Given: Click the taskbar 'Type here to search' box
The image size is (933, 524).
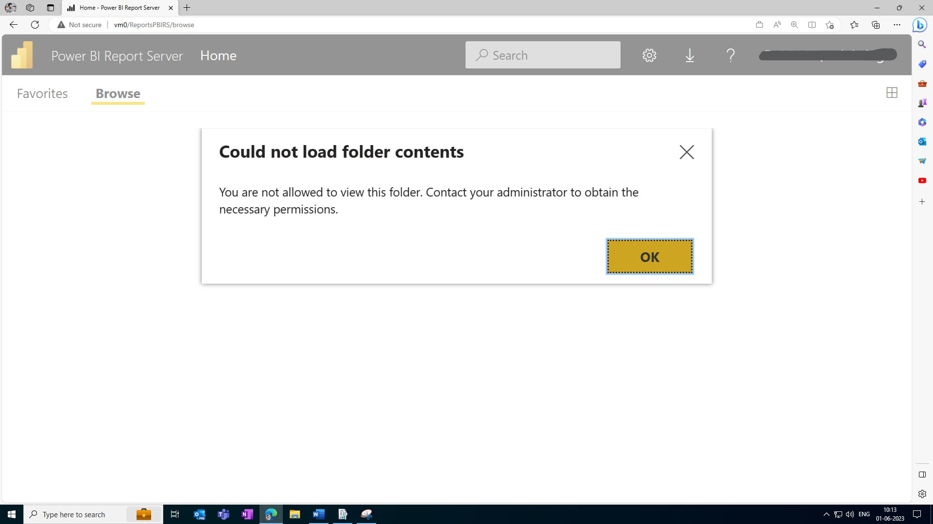Looking at the screenshot, I should point(92,514).
